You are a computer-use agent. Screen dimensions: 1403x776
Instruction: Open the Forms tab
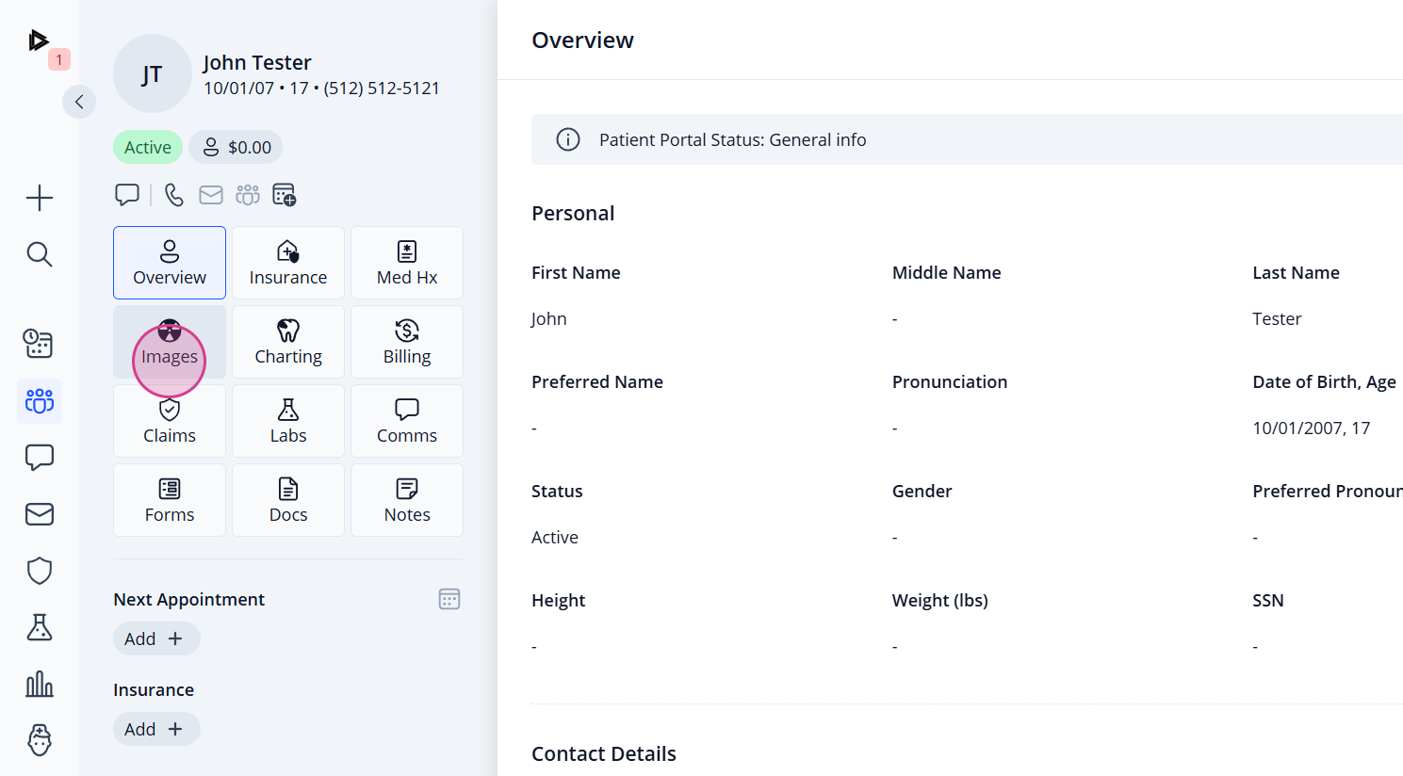170,500
